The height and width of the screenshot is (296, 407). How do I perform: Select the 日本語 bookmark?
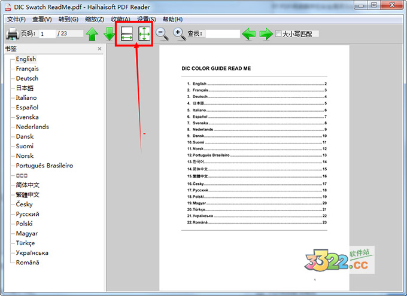(x=25, y=89)
